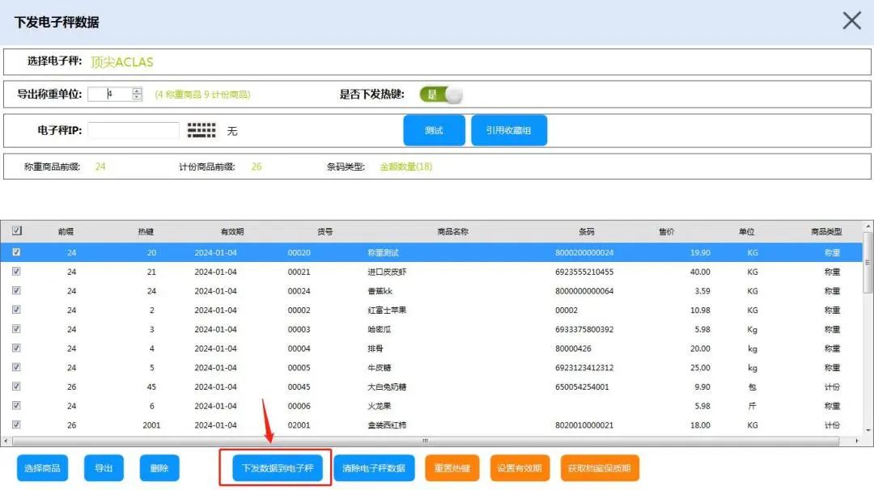Uncheck the checkbox for 进口皮皮虾 row

coord(17,272)
